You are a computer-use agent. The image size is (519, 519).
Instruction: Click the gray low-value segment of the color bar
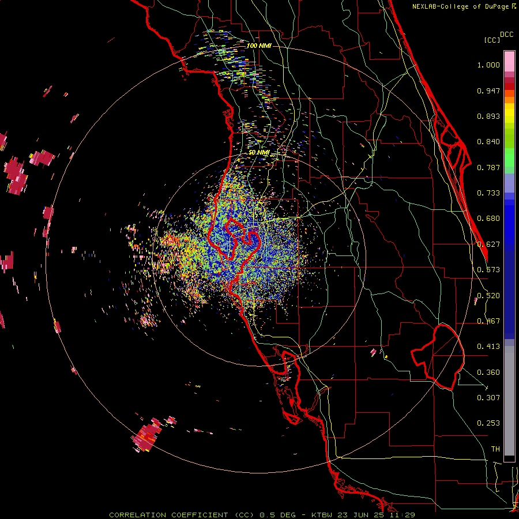509,401
